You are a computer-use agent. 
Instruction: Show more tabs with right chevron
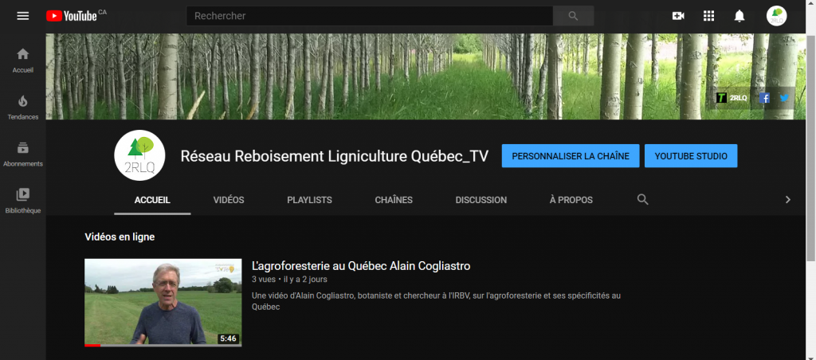pyautogui.click(x=788, y=200)
